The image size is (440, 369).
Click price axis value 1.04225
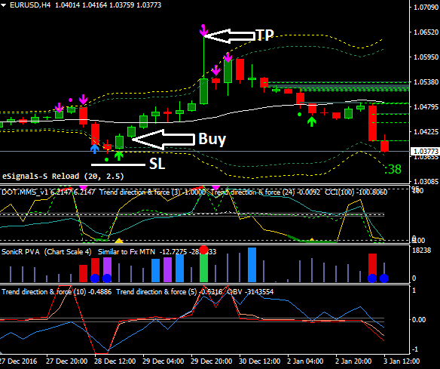pyautogui.click(x=426, y=132)
